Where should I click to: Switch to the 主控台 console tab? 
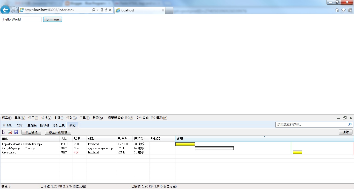[x=32, y=125]
